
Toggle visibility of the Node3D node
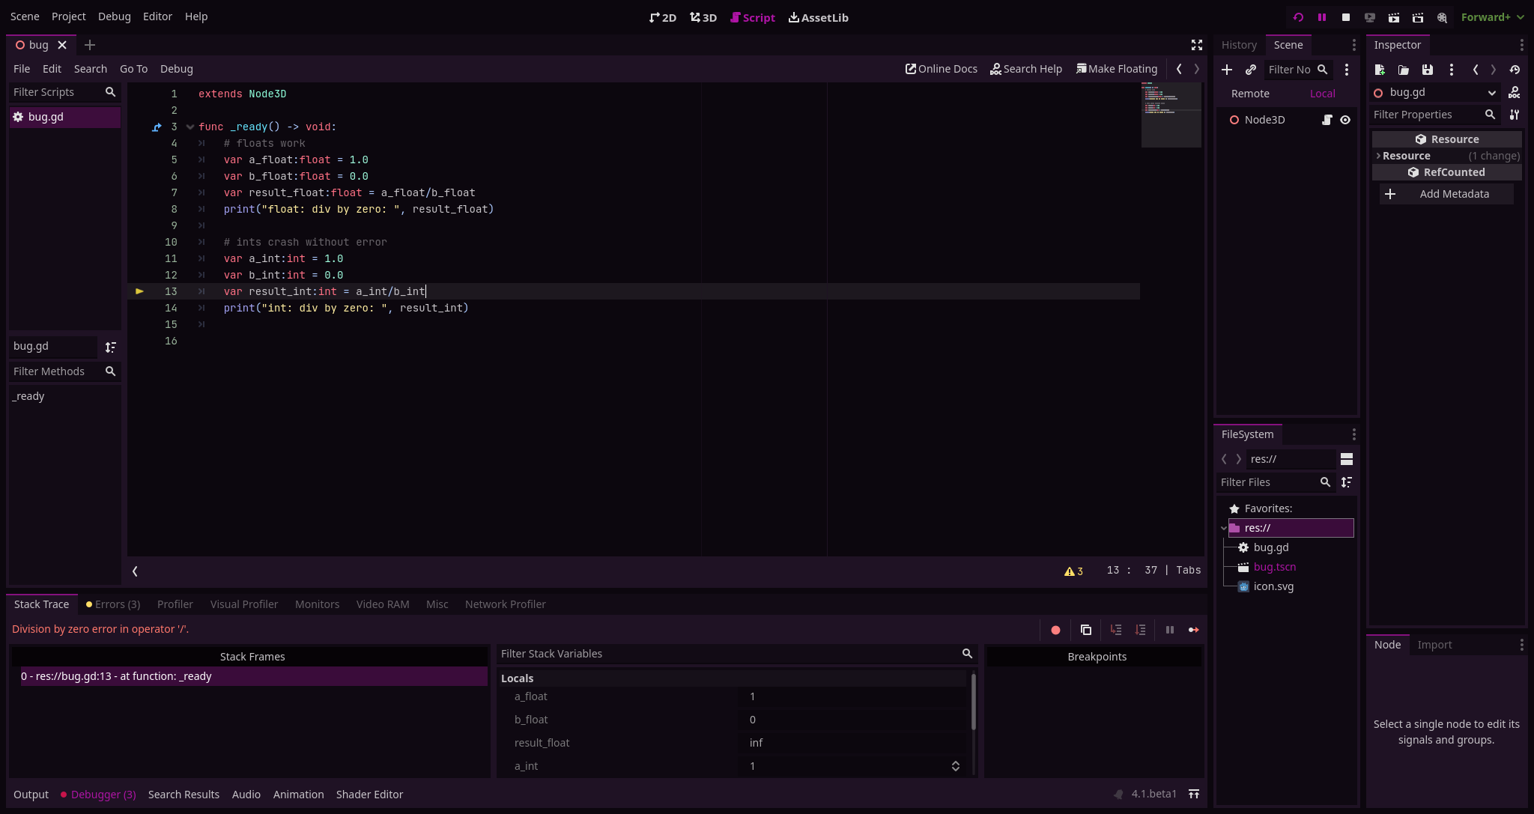click(1345, 120)
